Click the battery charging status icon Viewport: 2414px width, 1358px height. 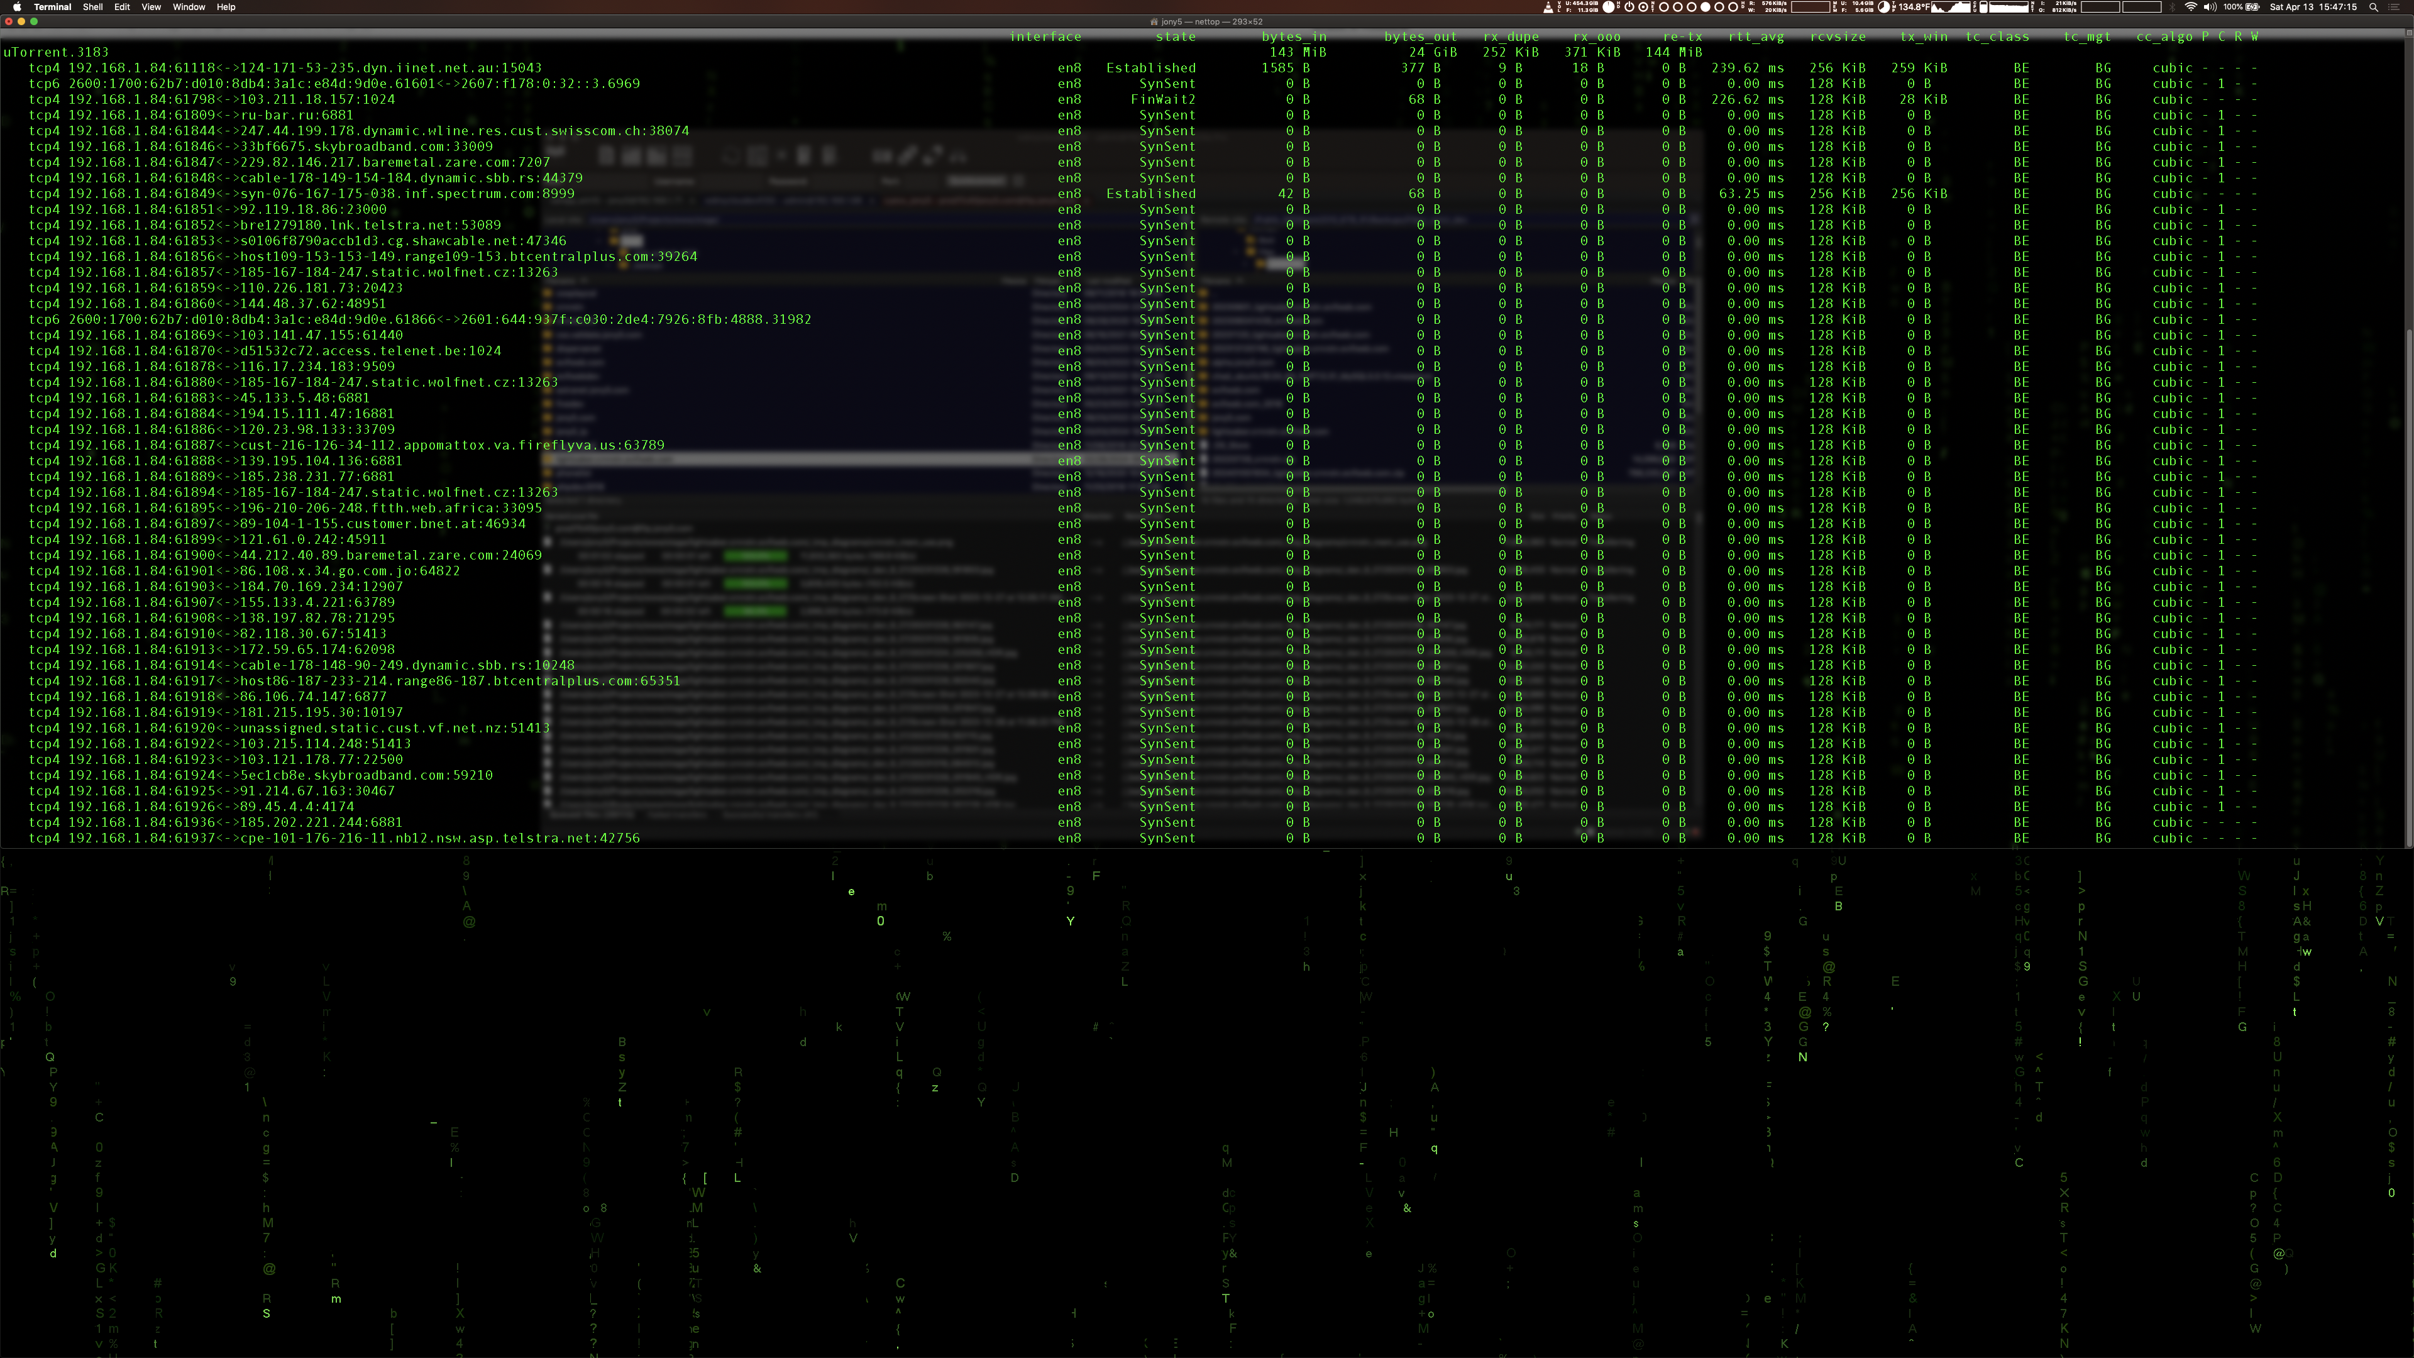point(2252,6)
